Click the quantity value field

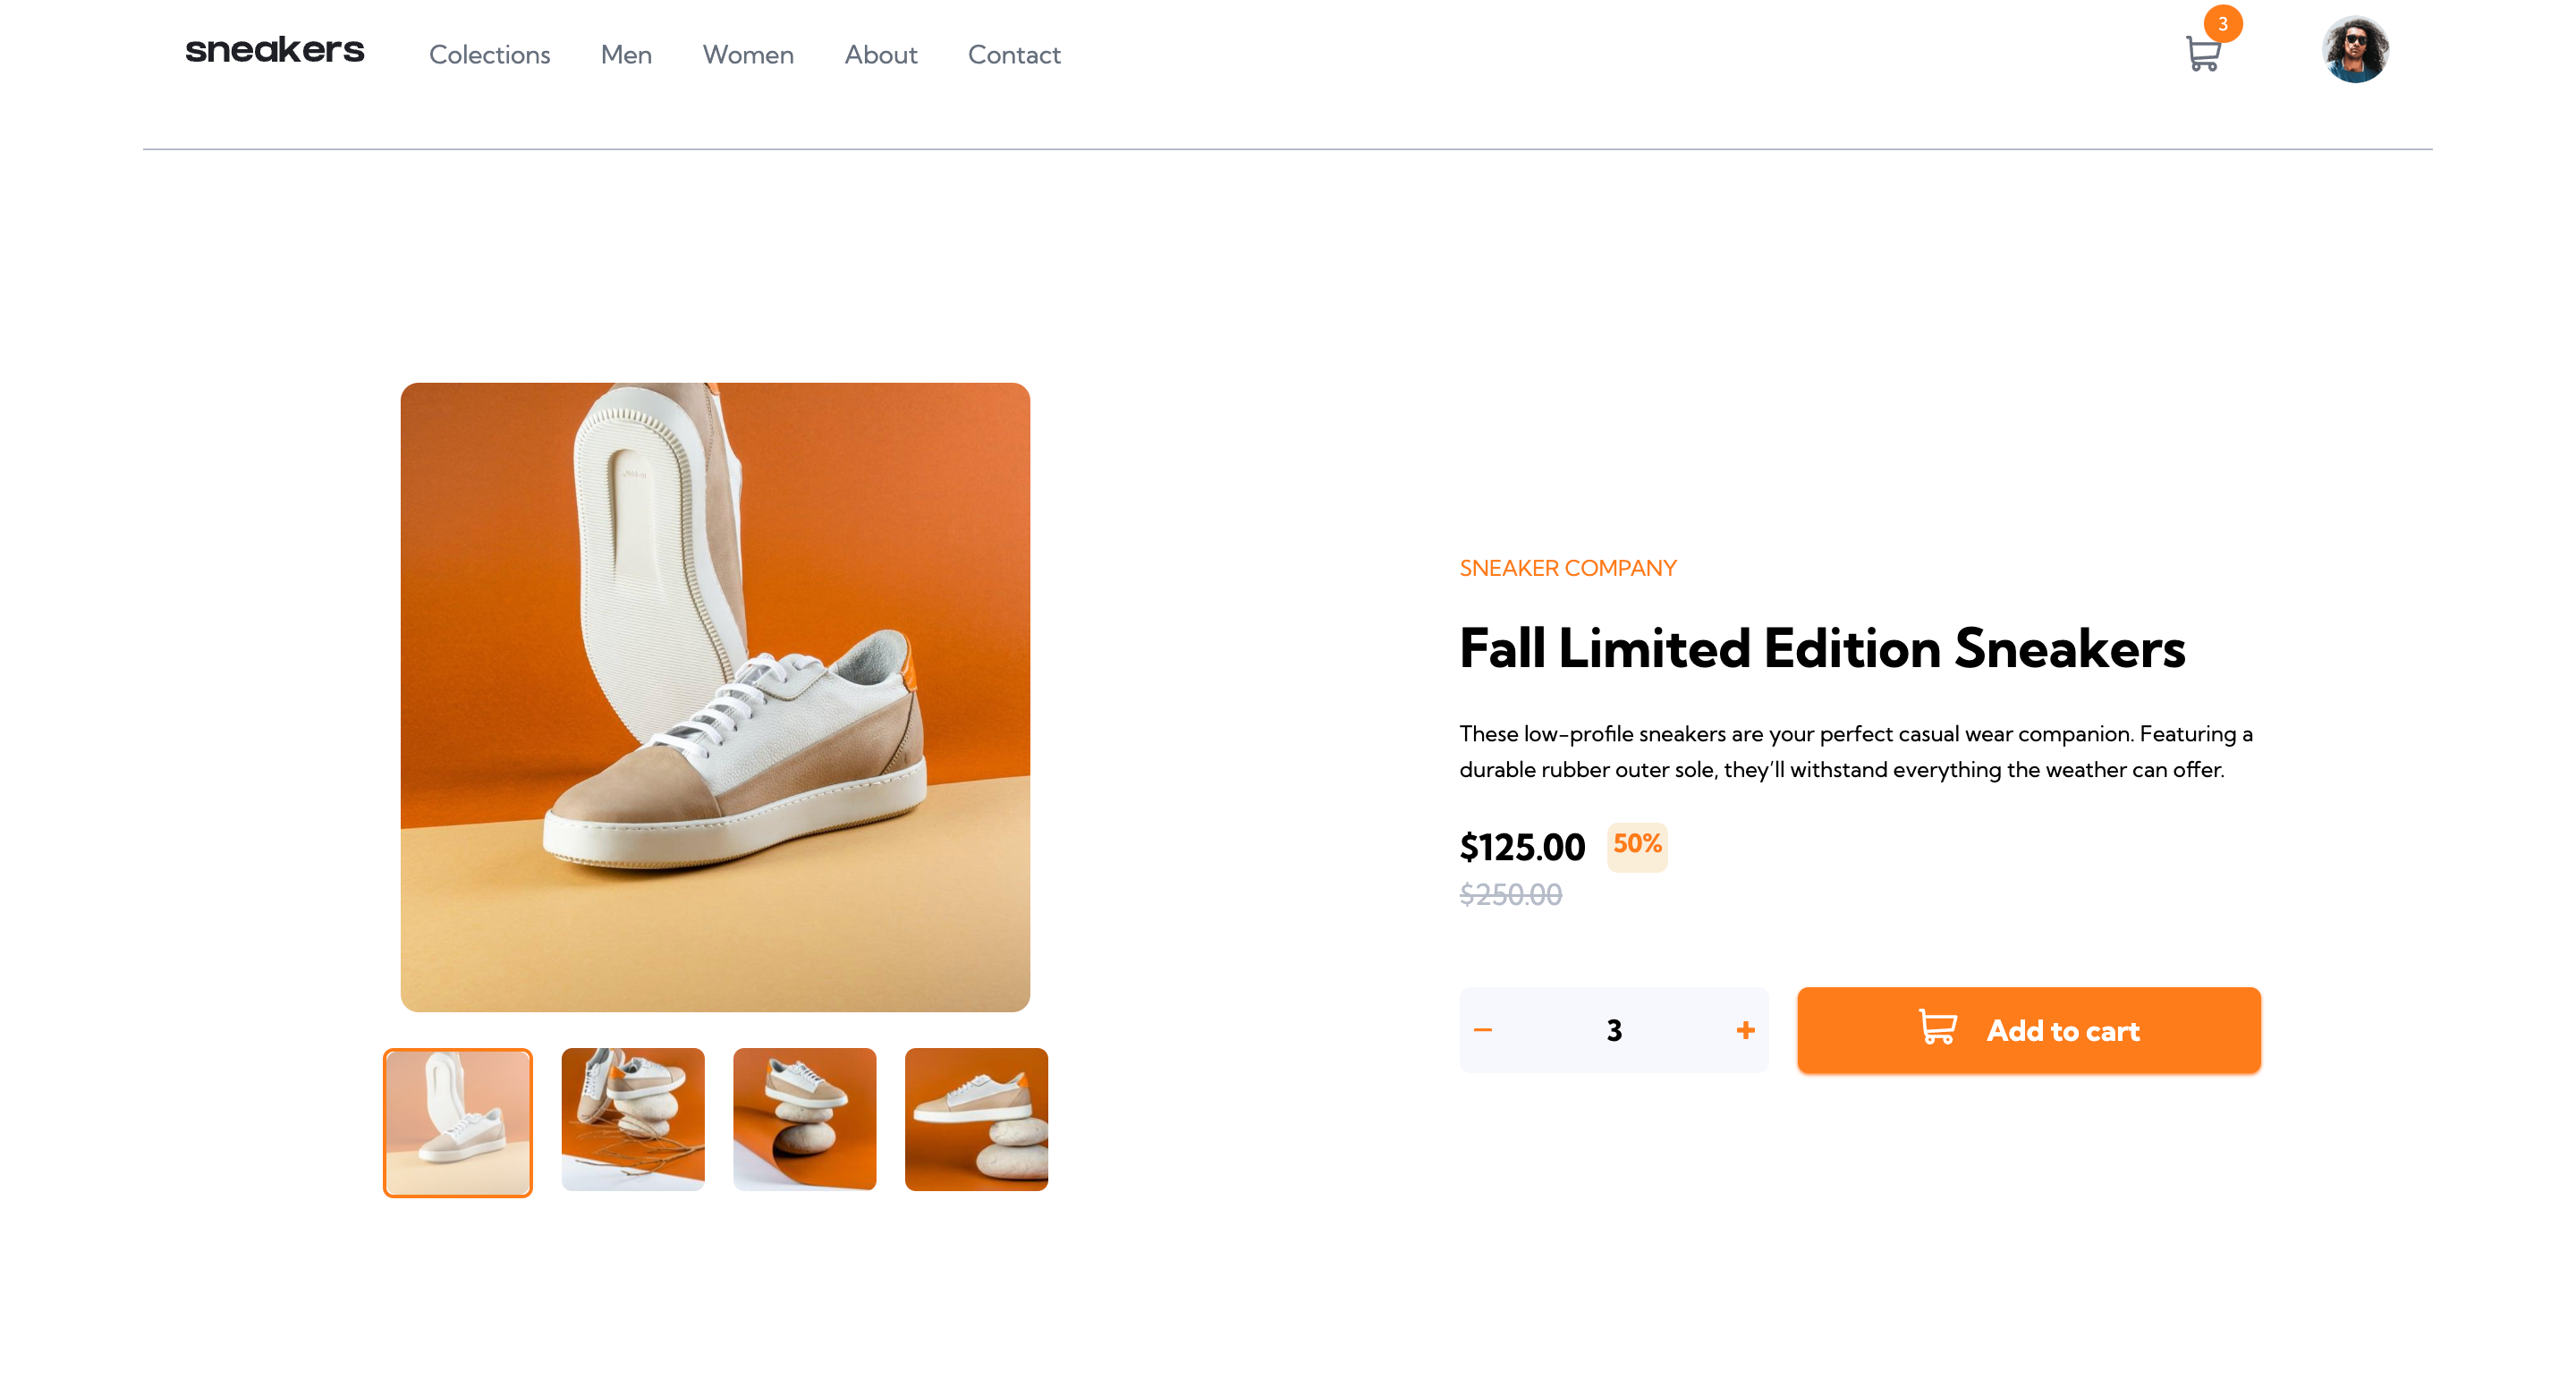click(x=1613, y=1029)
